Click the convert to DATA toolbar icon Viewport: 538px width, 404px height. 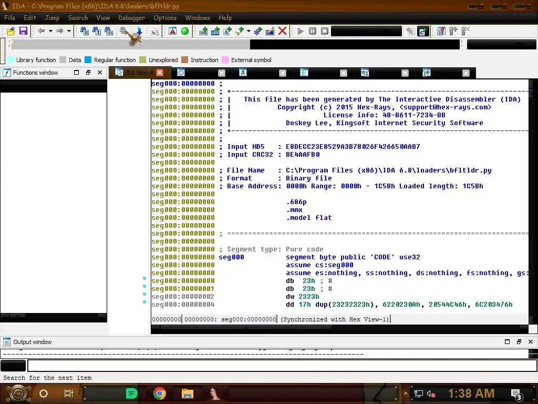pos(215,31)
